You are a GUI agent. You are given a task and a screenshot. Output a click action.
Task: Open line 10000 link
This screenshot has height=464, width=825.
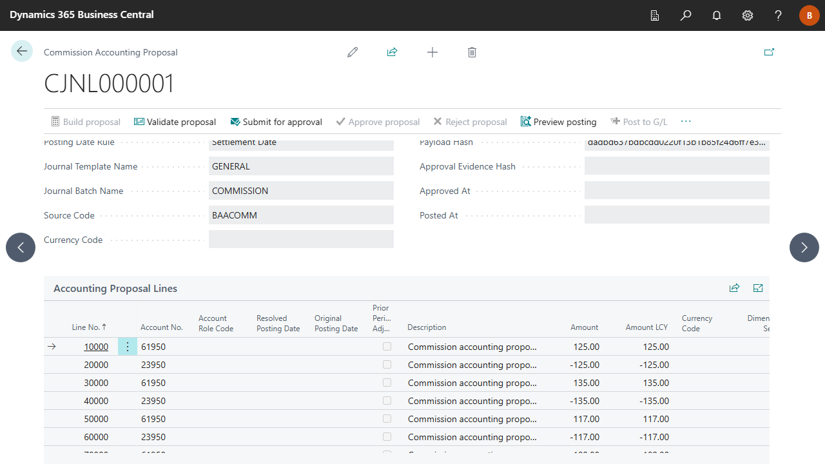click(x=96, y=347)
